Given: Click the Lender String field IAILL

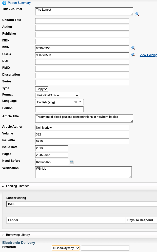Looking at the screenshot, I should [82, 204].
